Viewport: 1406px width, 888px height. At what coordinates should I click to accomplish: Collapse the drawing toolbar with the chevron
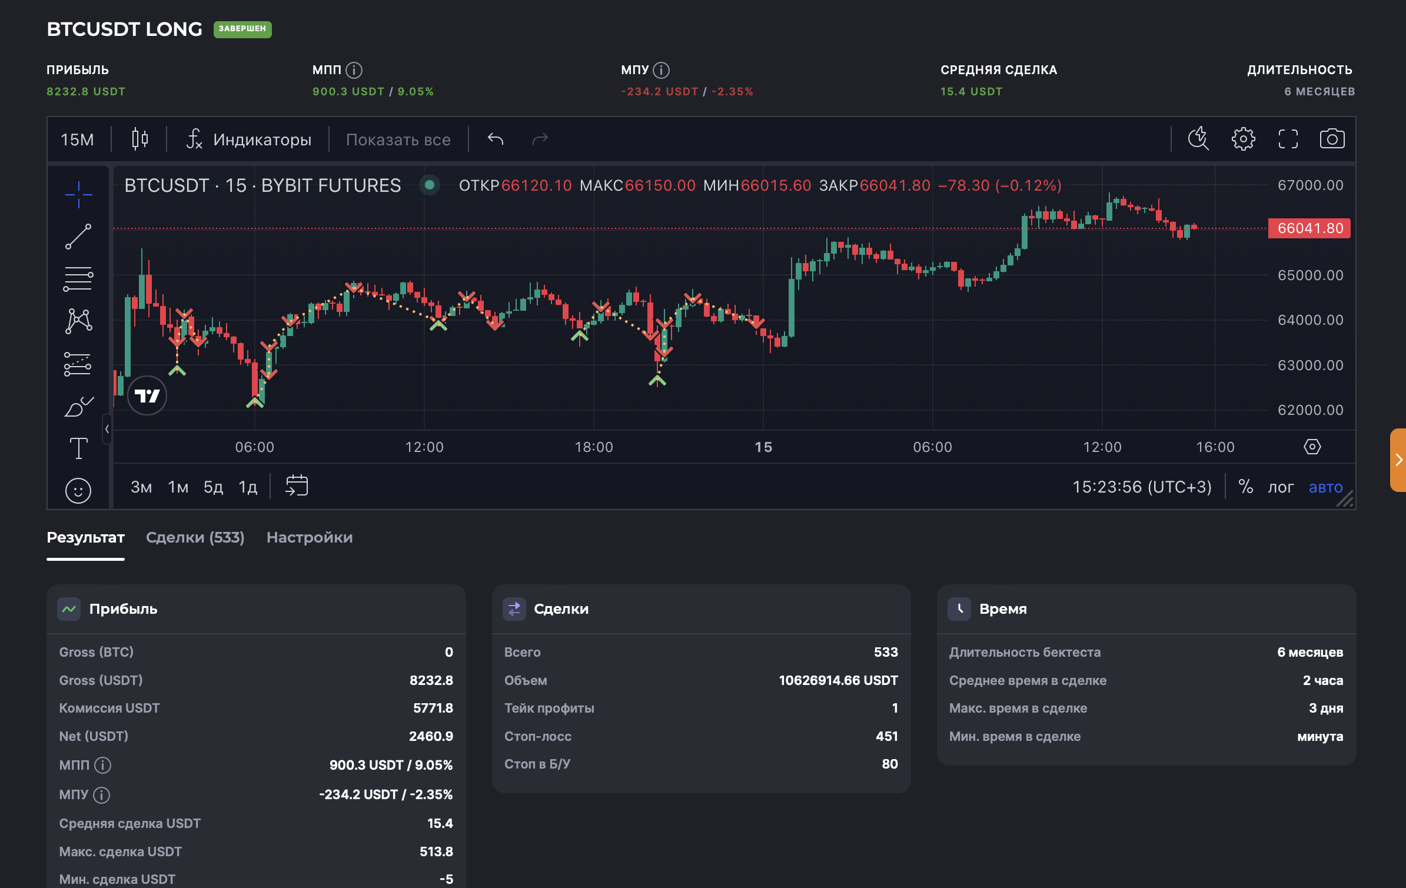(x=108, y=428)
